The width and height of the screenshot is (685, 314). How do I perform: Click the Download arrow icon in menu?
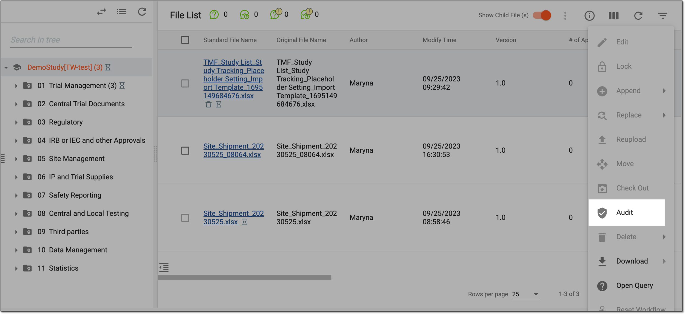602,261
